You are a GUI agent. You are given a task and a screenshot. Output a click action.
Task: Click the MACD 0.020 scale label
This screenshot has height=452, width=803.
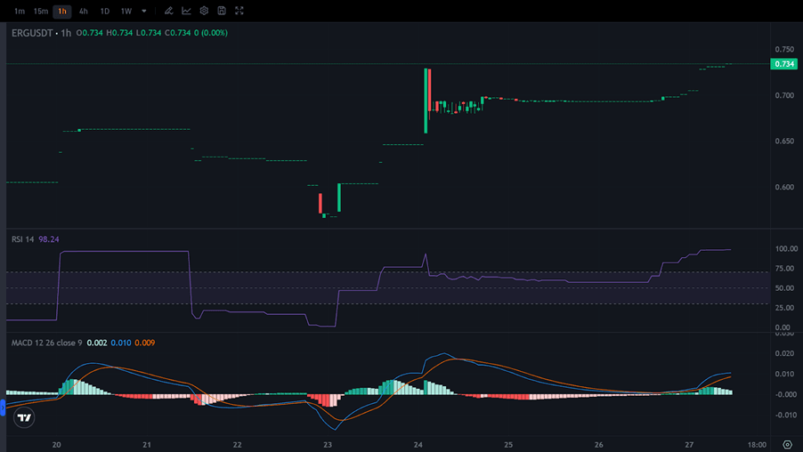point(785,354)
